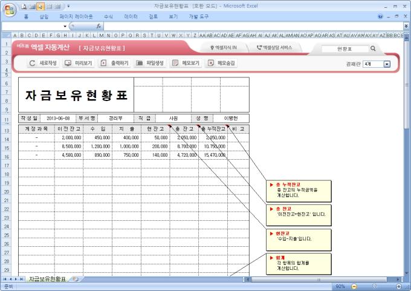Click the 총 누적잔고 memo note
Screen dimensions: 411x291
[x=299, y=191]
